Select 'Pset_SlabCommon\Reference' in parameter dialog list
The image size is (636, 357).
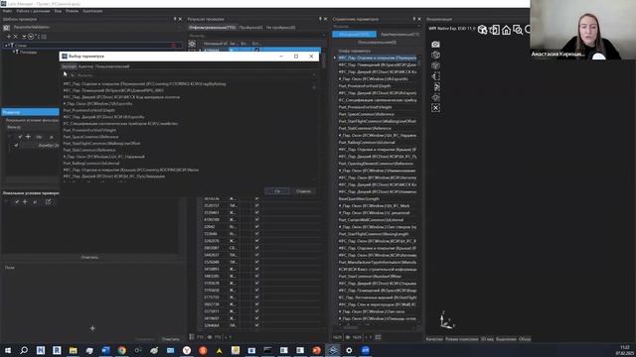click(89, 150)
